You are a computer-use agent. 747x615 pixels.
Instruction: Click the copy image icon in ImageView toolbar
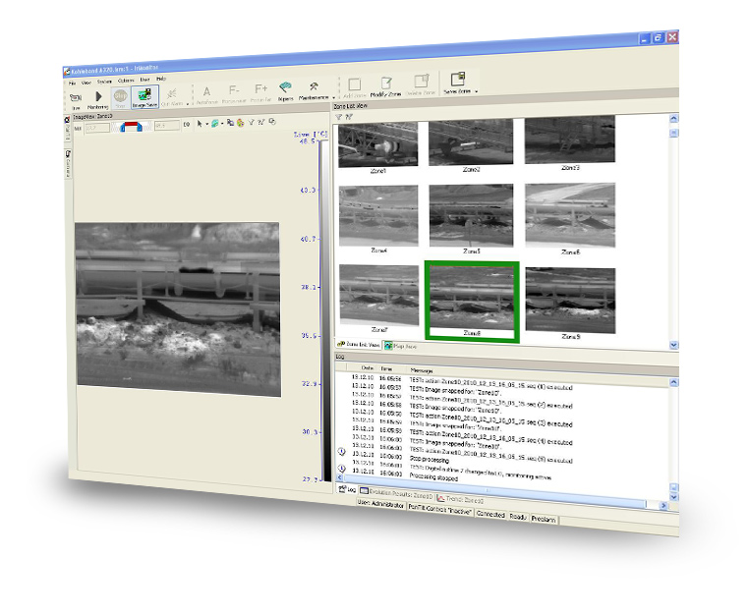point(230,123)
